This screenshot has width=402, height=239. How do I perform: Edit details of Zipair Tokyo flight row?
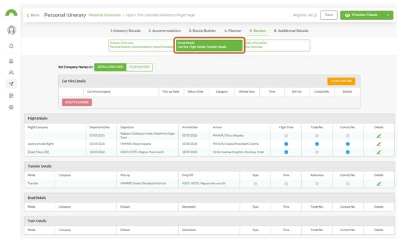point(379,152)
